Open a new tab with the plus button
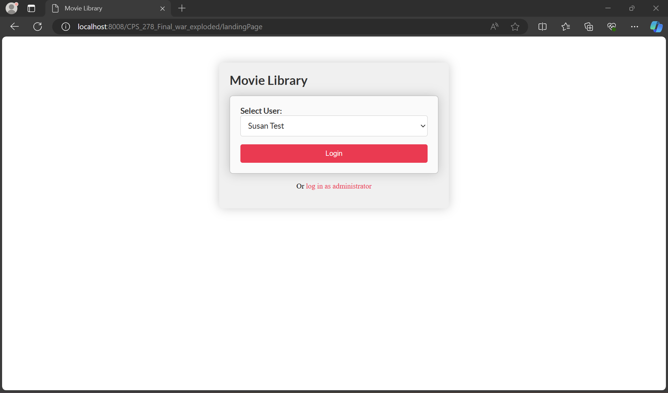668x393 pixels. pyautogui.click(x=182, y=8)
